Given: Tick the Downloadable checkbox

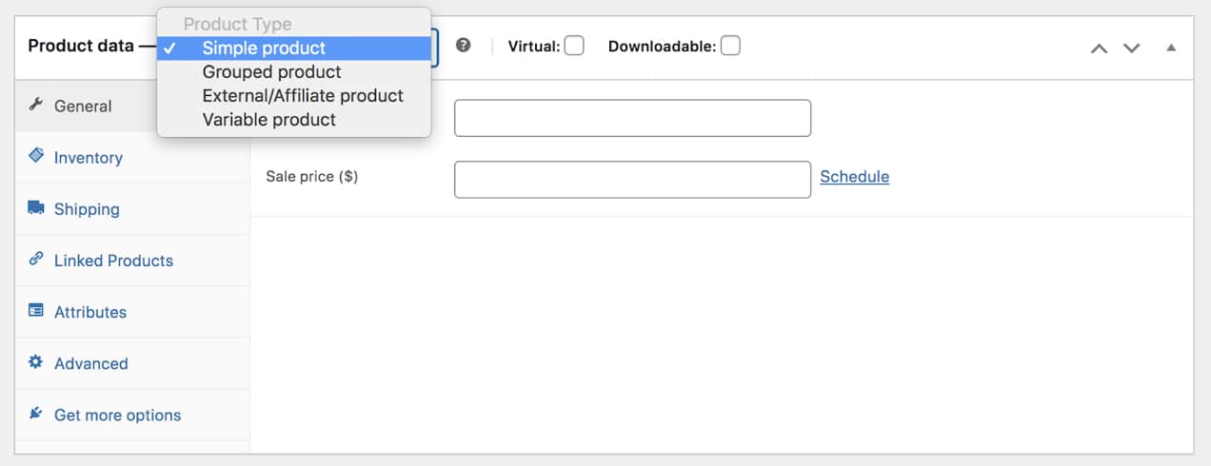Looking at the screenshot, I should tap(730, 46).
